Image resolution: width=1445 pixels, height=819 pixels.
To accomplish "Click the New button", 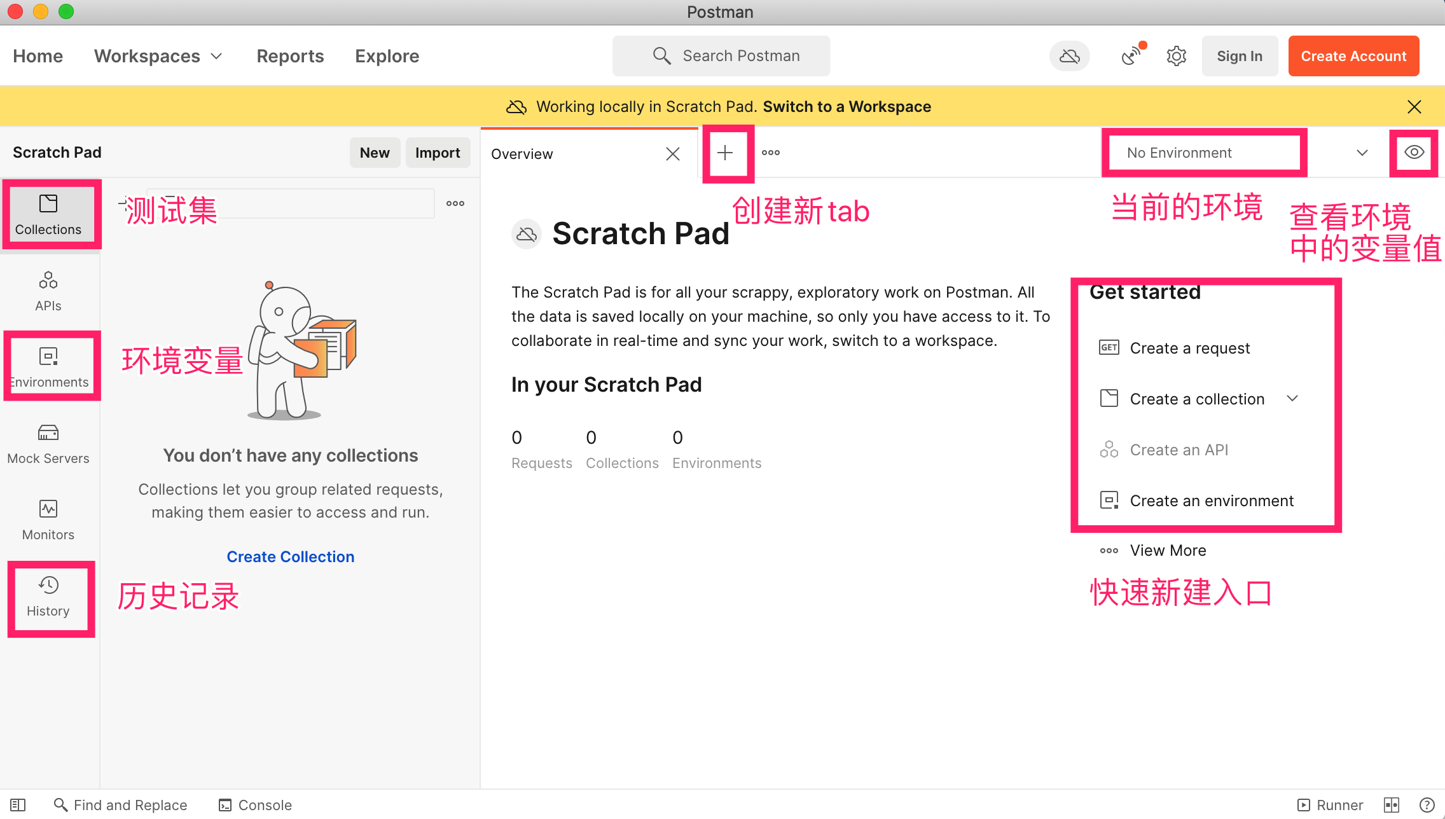I will 375,153.
